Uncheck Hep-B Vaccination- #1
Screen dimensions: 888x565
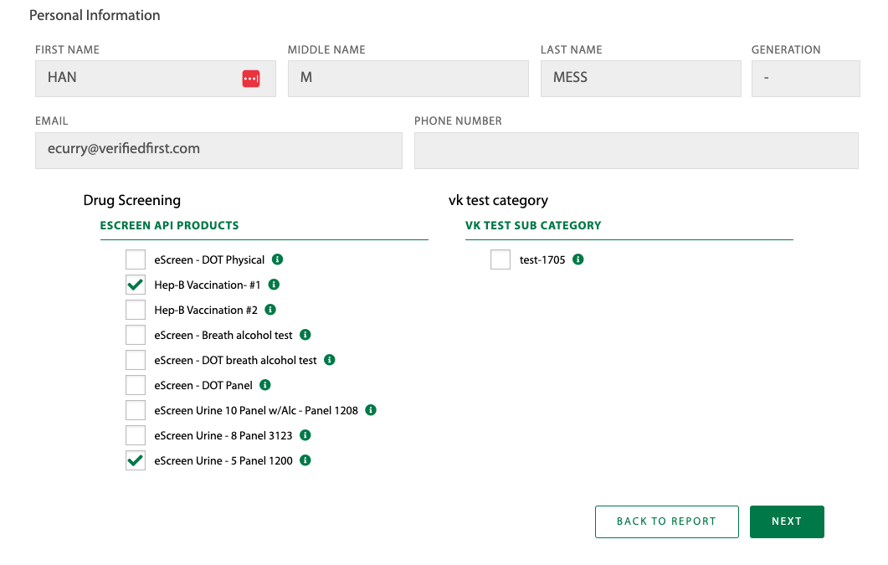coord(135,285)
